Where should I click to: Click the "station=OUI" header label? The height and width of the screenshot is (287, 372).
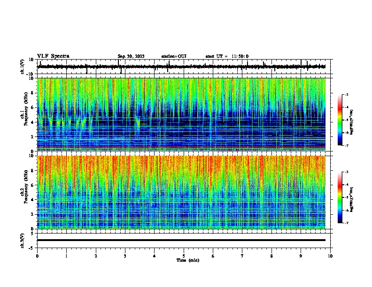[x=174, y=56]
